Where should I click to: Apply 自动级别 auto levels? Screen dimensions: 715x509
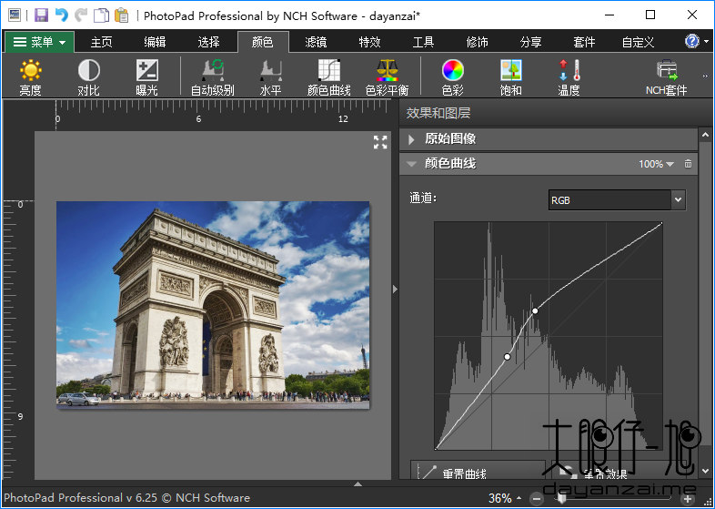pos(213,77)
